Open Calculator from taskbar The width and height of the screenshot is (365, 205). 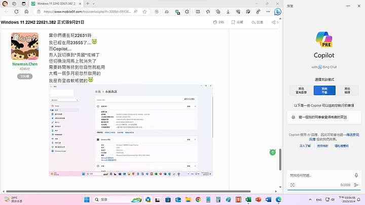click(x=218, y=199)
